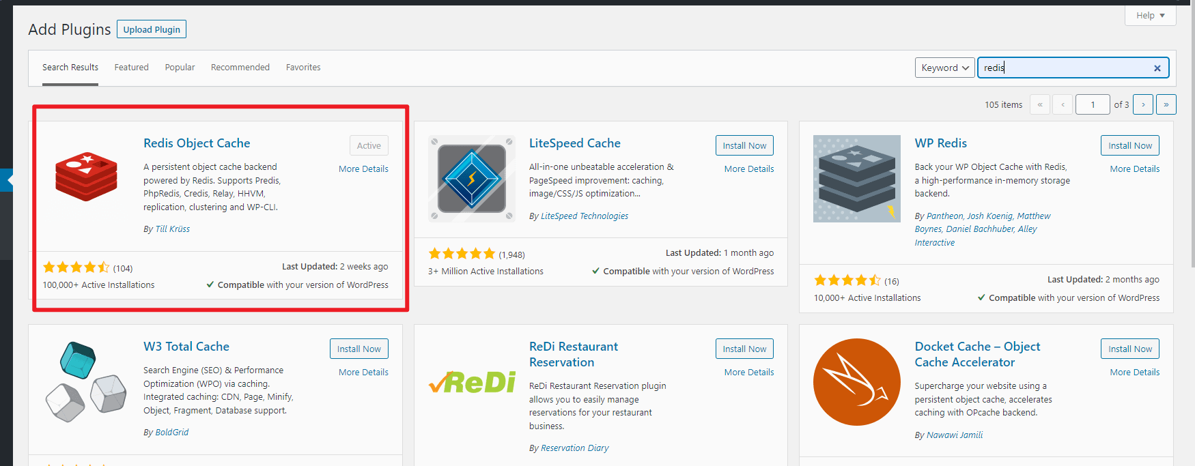Image resolution: width=1195 pixels, height=466 pixels.
Task: Open More Details for Redis Object Cache
Action: pos(363,169)
